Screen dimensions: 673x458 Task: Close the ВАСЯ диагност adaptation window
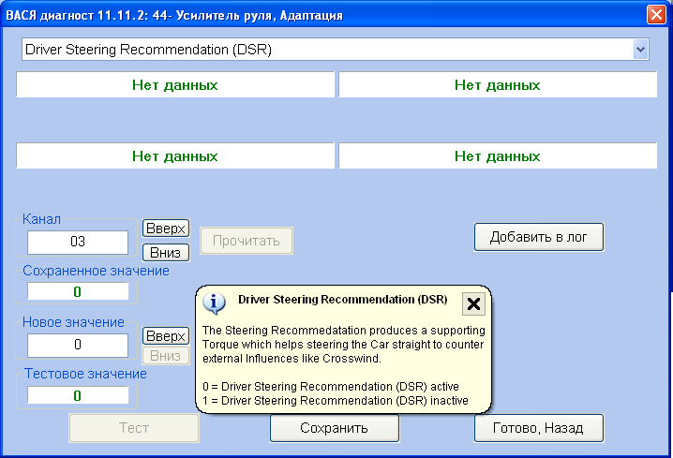click(x=656, y=15)
